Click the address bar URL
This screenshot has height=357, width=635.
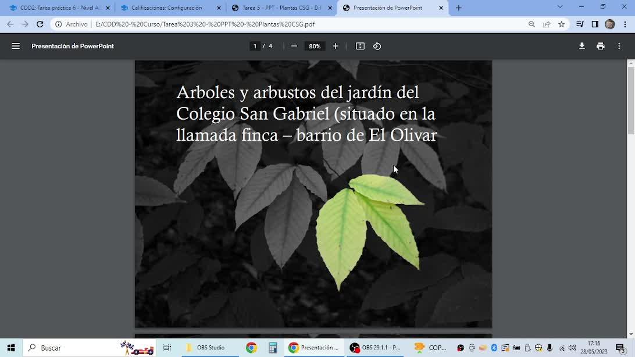205,24
